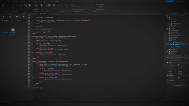This screenshot has width=189, height=106.
Task: Click Collapse All Folds action
Action: (100, 9)
